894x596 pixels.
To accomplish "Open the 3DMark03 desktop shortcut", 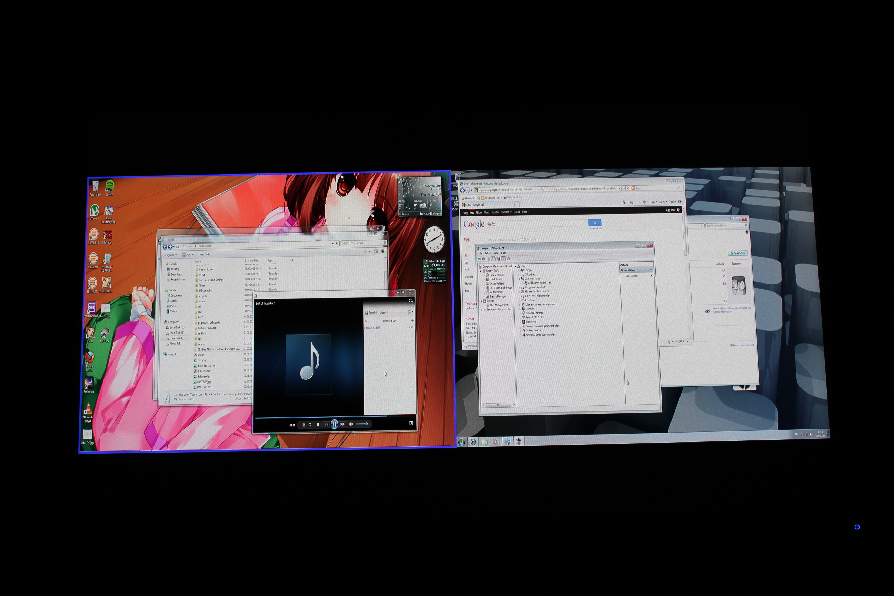I will 93,261.
